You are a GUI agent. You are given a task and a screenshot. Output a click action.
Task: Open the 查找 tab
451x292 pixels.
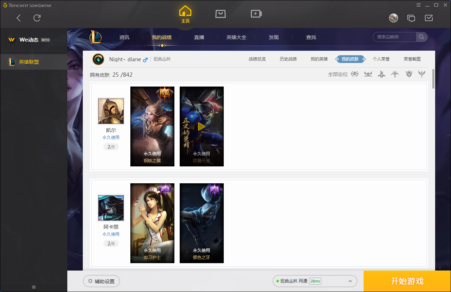[311, 37]
